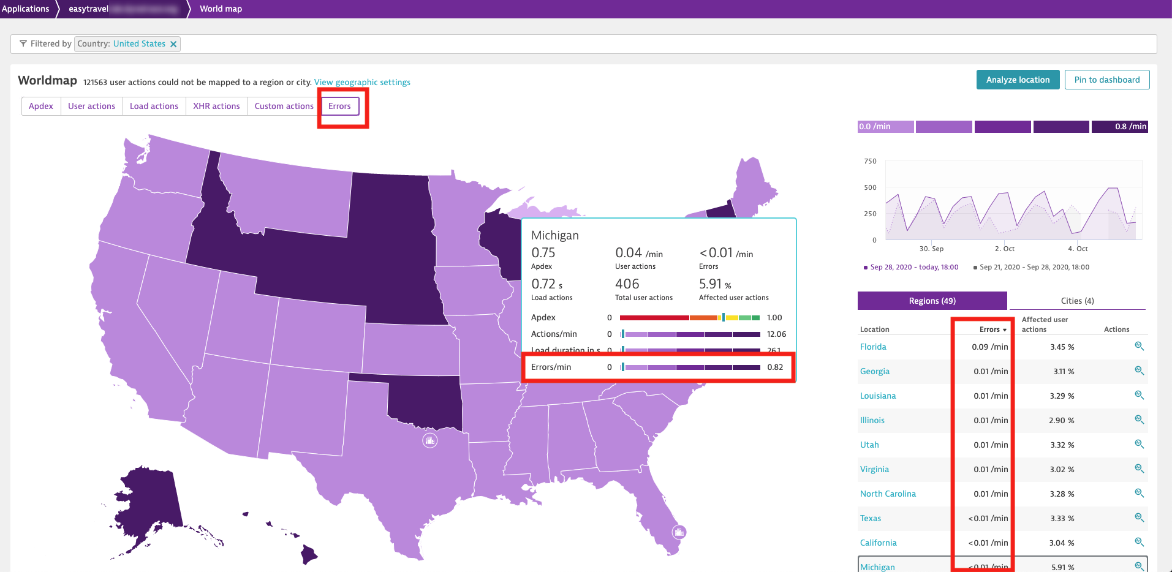Click the Affected user actions column header
Viewport: 1172px width, 572px height.
click(x=1045, y=325)
